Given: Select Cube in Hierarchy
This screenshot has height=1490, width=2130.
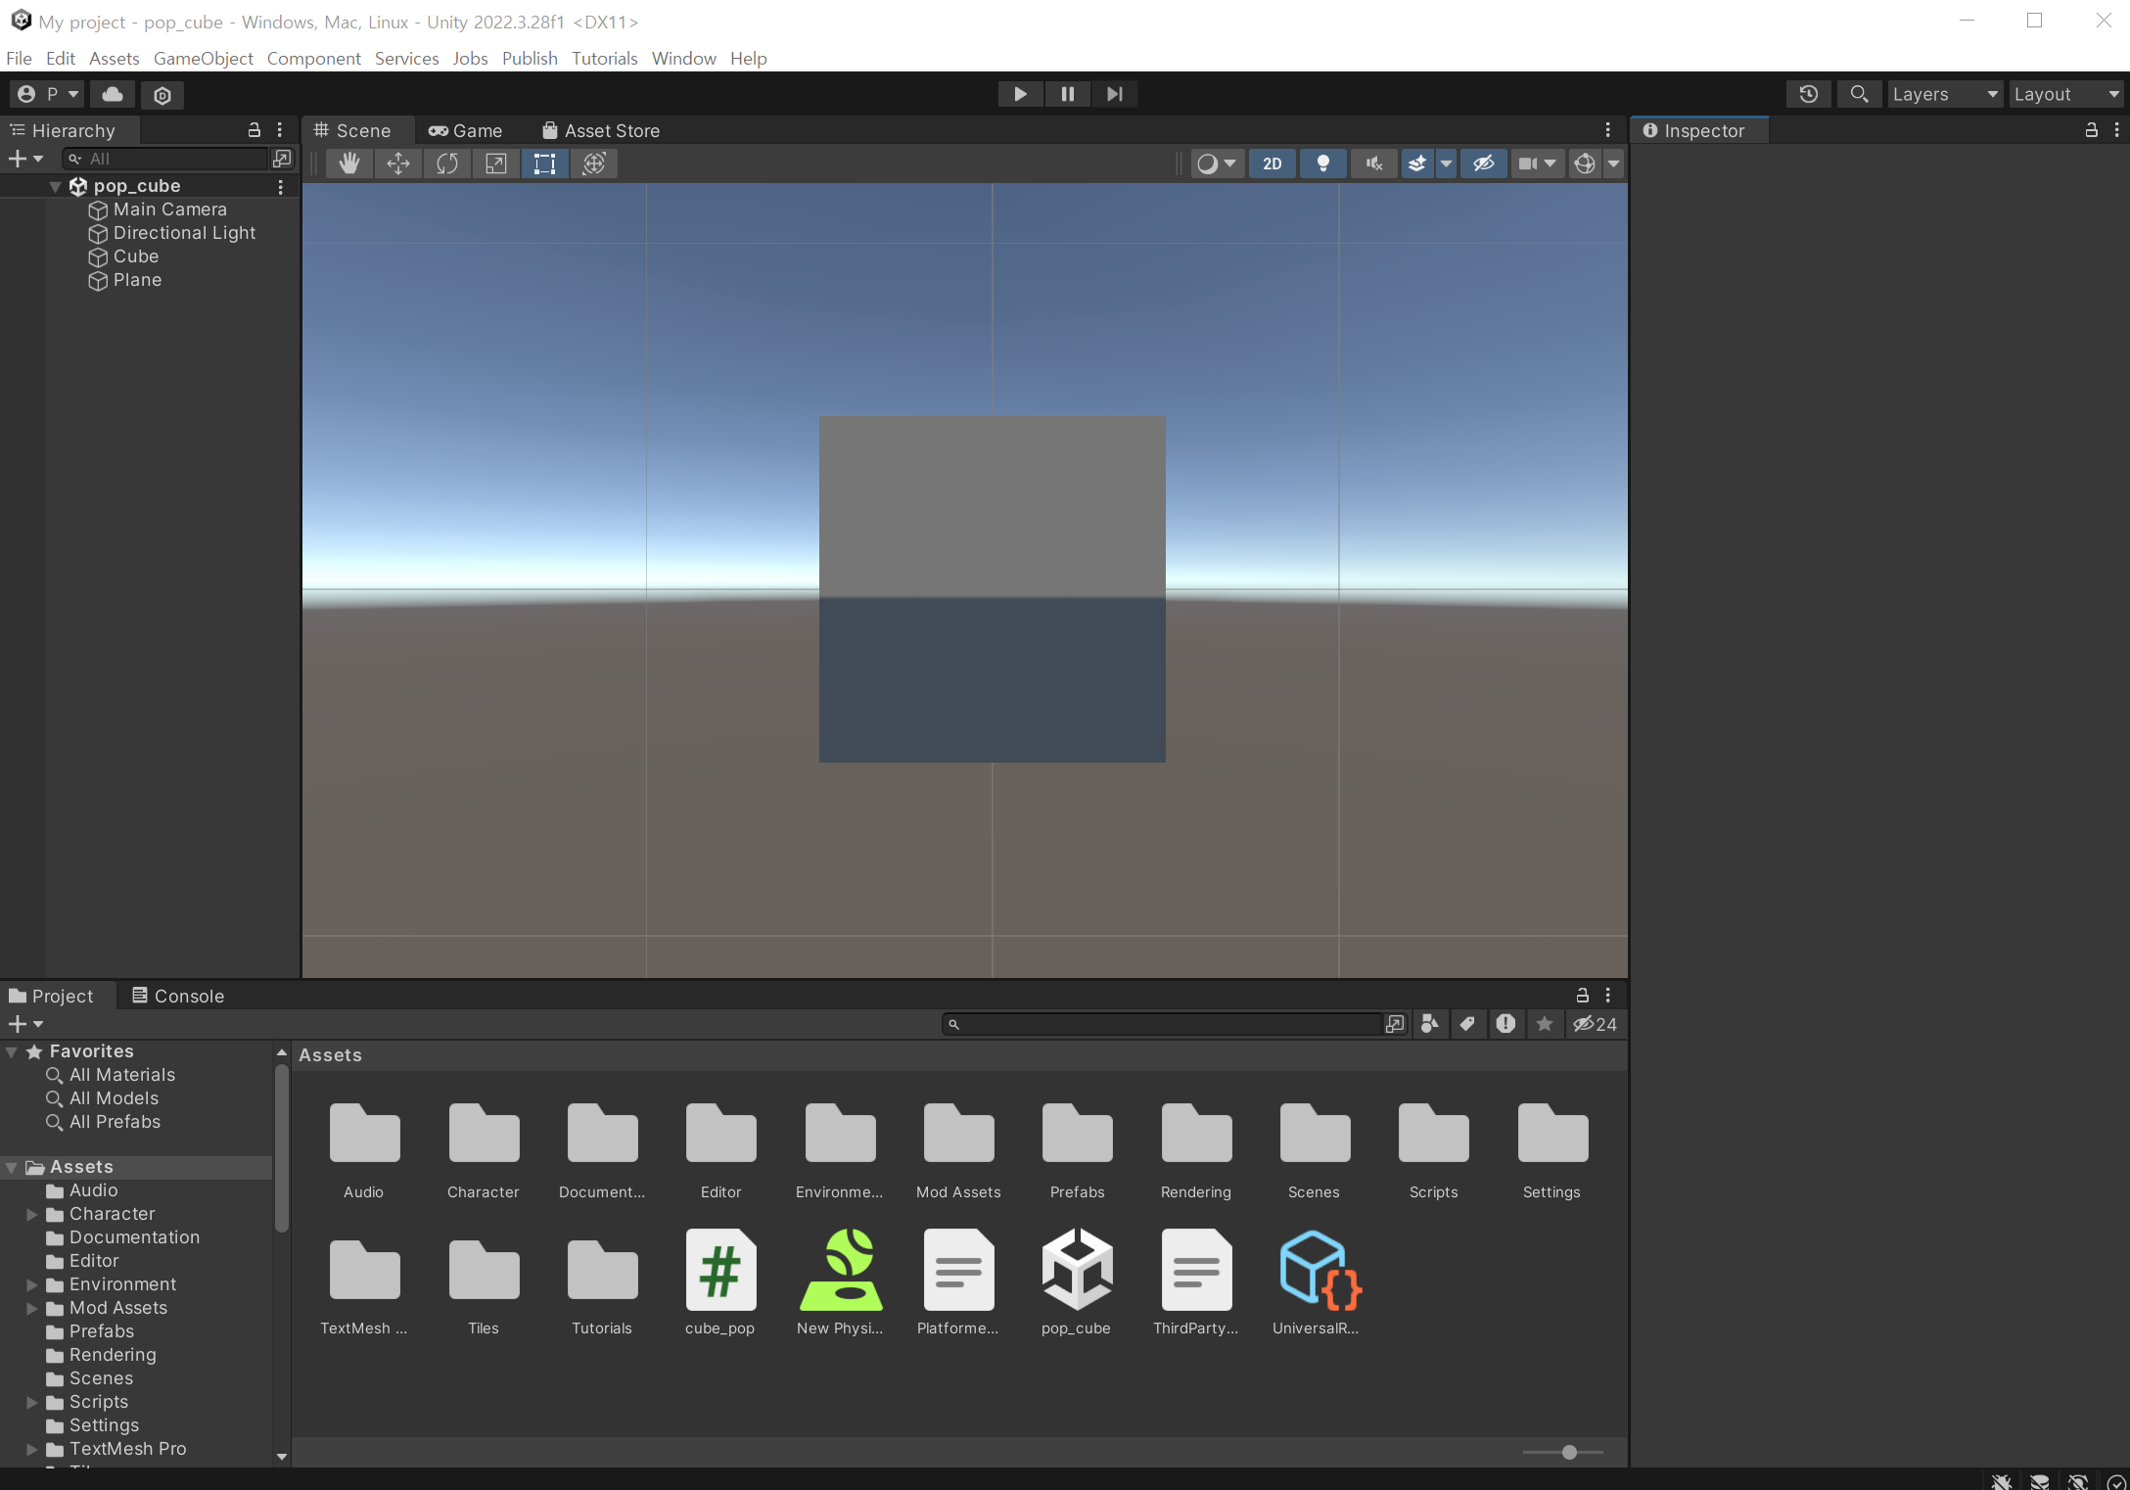Looking at the screenshot, I should pyautogui.click(x=135, y=256).
